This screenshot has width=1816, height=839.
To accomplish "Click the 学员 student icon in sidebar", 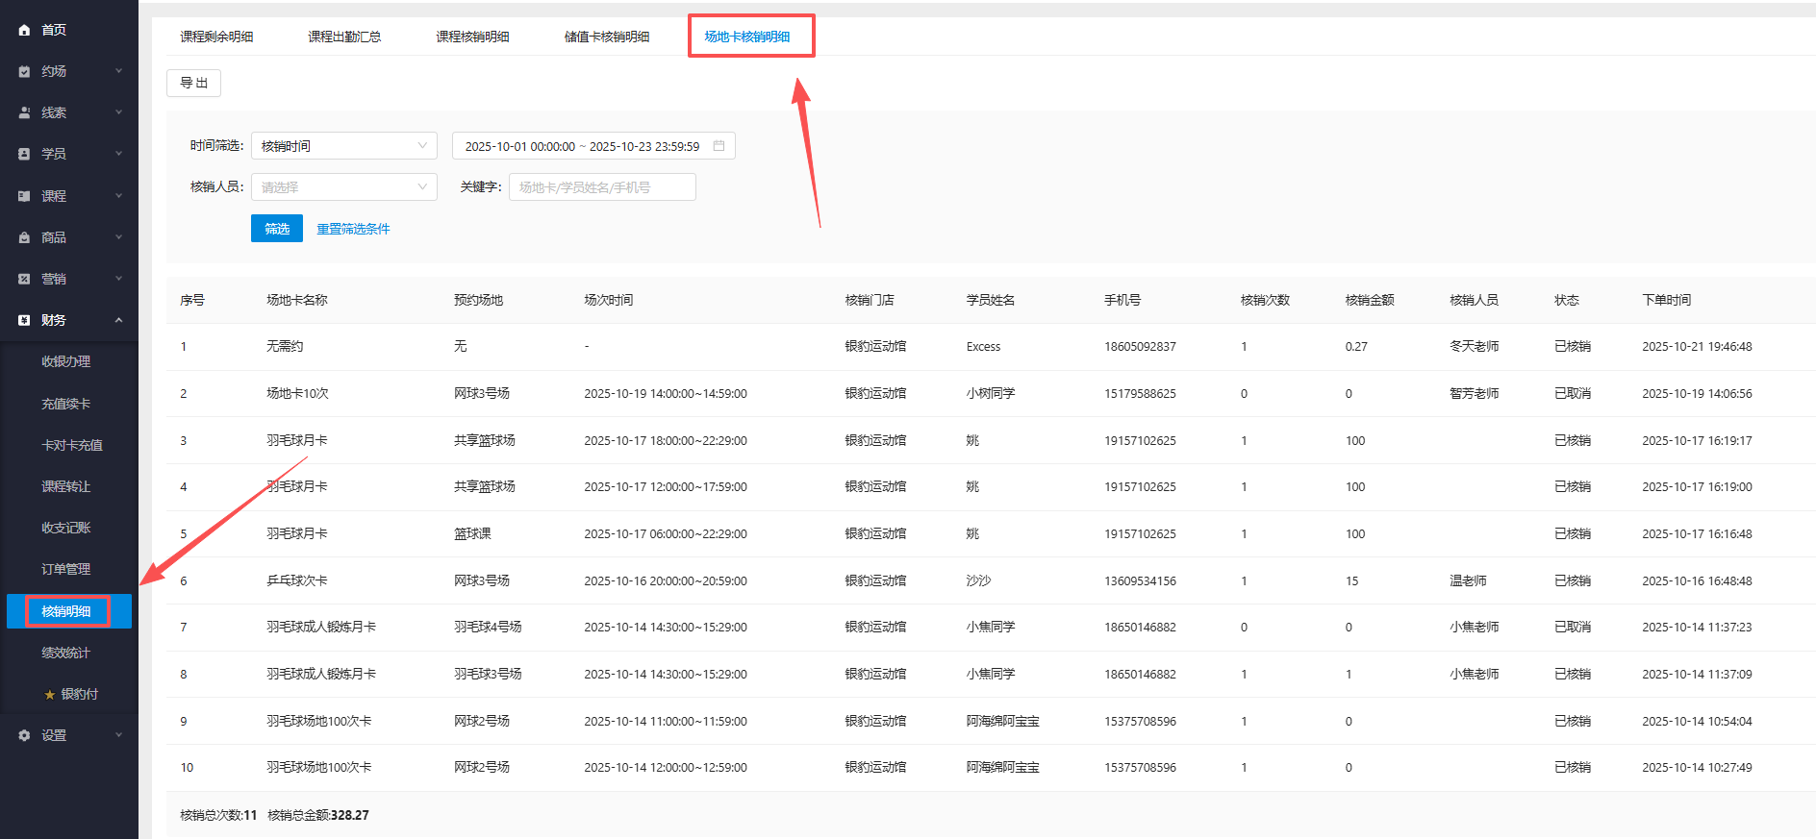I will (x=24, y=154).
